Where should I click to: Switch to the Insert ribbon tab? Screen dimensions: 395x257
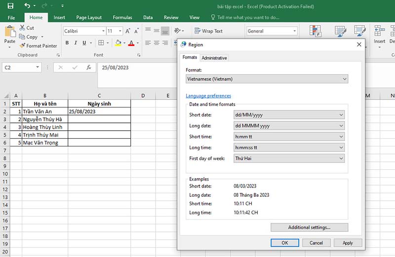59,17
